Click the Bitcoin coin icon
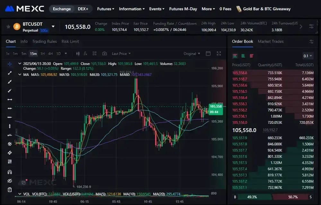The height and width of the screenshot is (205, 321). click(x=17, y=26)
